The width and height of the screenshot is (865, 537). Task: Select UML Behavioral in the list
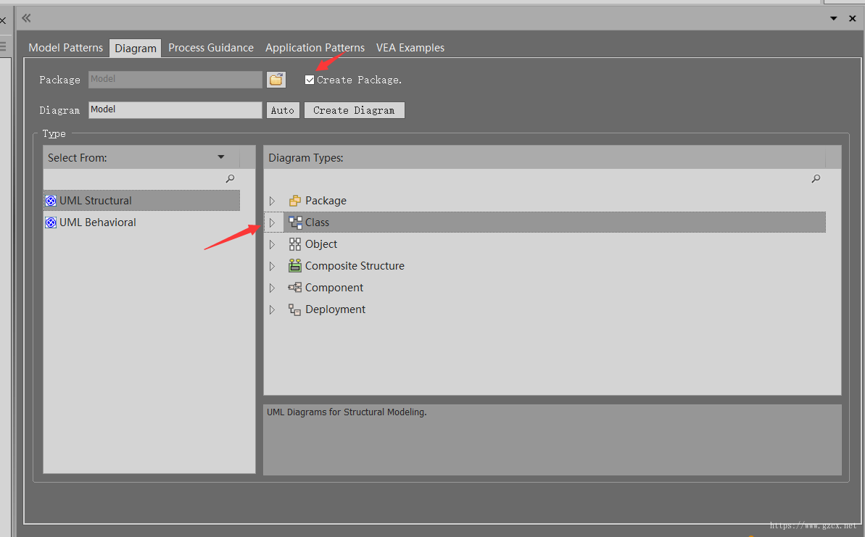point(97,222)
